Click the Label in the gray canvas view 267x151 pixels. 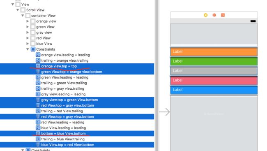click(x=177, y=71)
